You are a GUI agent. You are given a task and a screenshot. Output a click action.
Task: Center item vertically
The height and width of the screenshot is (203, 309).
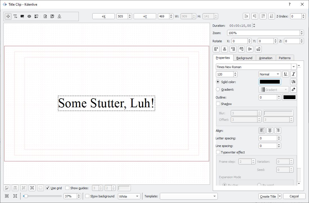(250, 49)
